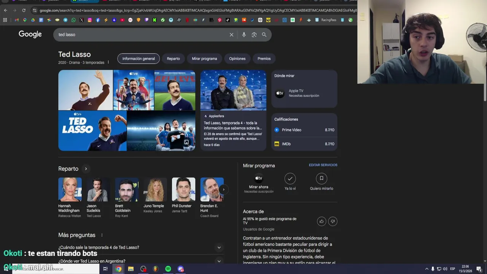The height and width of the screenshot is (274, 487).
Task: Start voice search with microphone icon
Action: [244, 35]
